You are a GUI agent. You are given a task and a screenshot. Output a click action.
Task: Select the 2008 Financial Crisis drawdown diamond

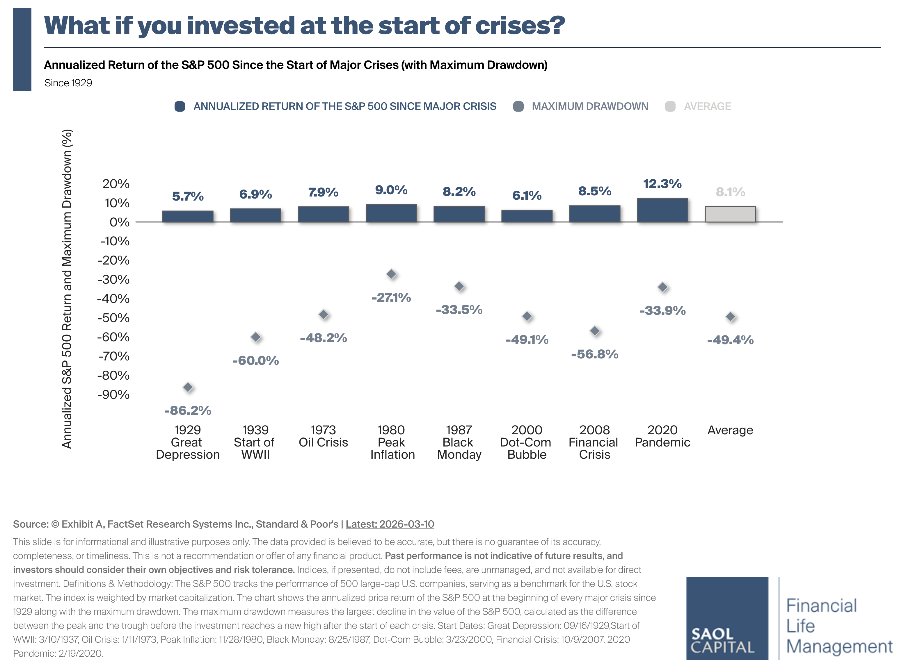pyautogui.click(x=595, y=331)
